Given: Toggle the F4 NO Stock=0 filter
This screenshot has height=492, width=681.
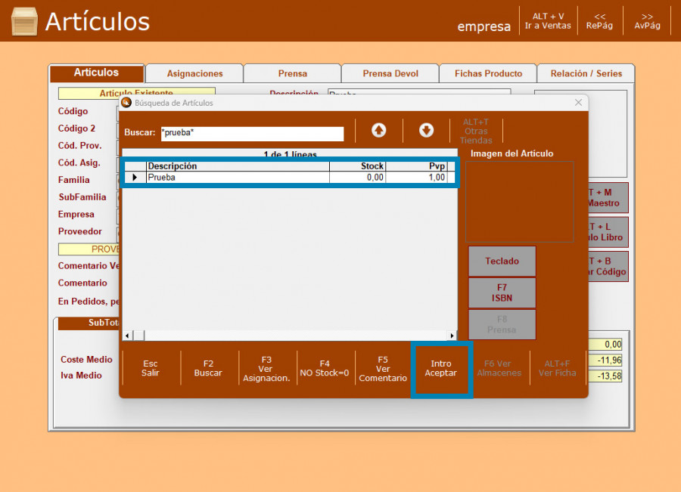Looking at the screenshot, I should coord(325,368).
